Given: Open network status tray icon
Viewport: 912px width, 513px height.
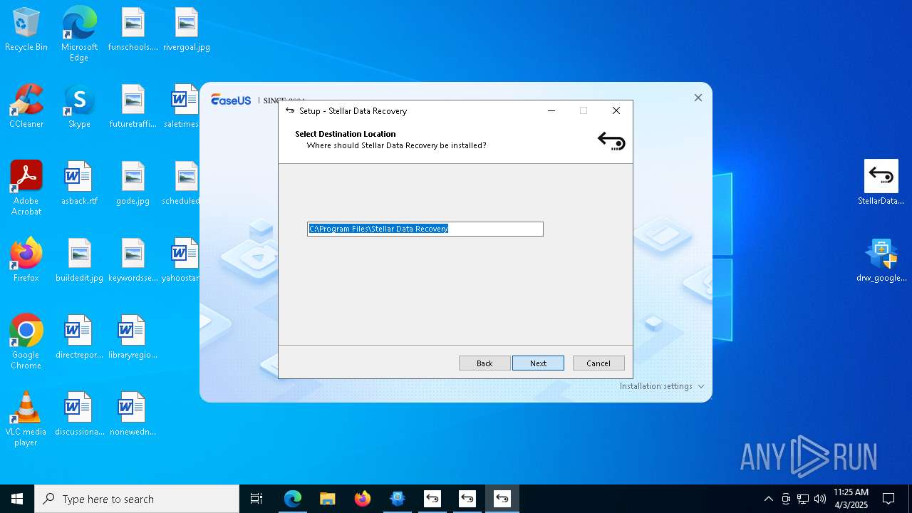Looking at the screenshot, I should pyautogui.click(x=803, y=499).
